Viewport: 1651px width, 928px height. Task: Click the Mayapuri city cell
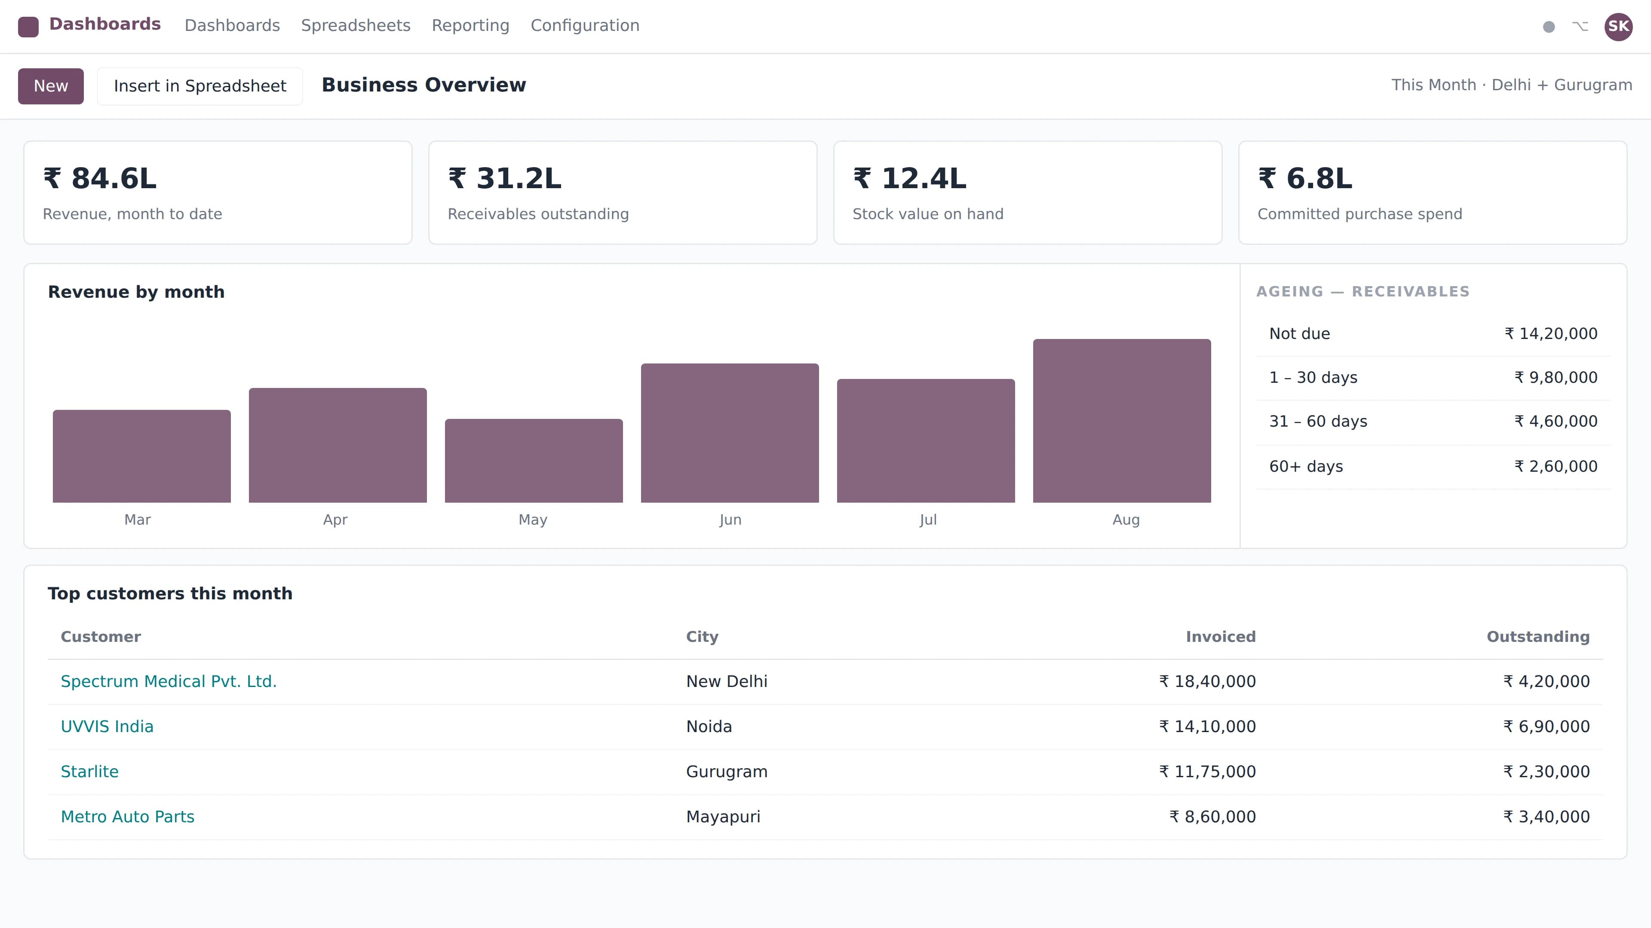[x=723, y=817]
